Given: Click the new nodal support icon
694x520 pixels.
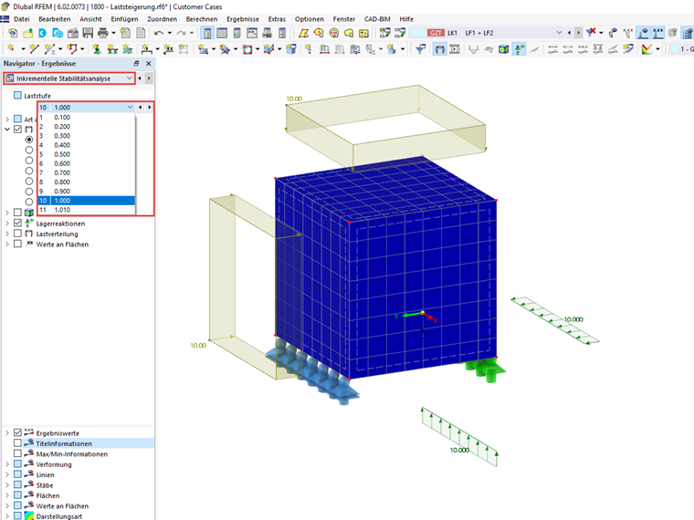Looking at the screenshot, I should 97,49.
